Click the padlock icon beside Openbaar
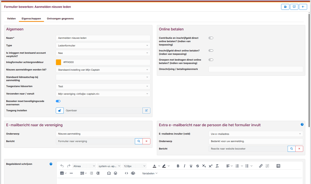 click(60, 110)
